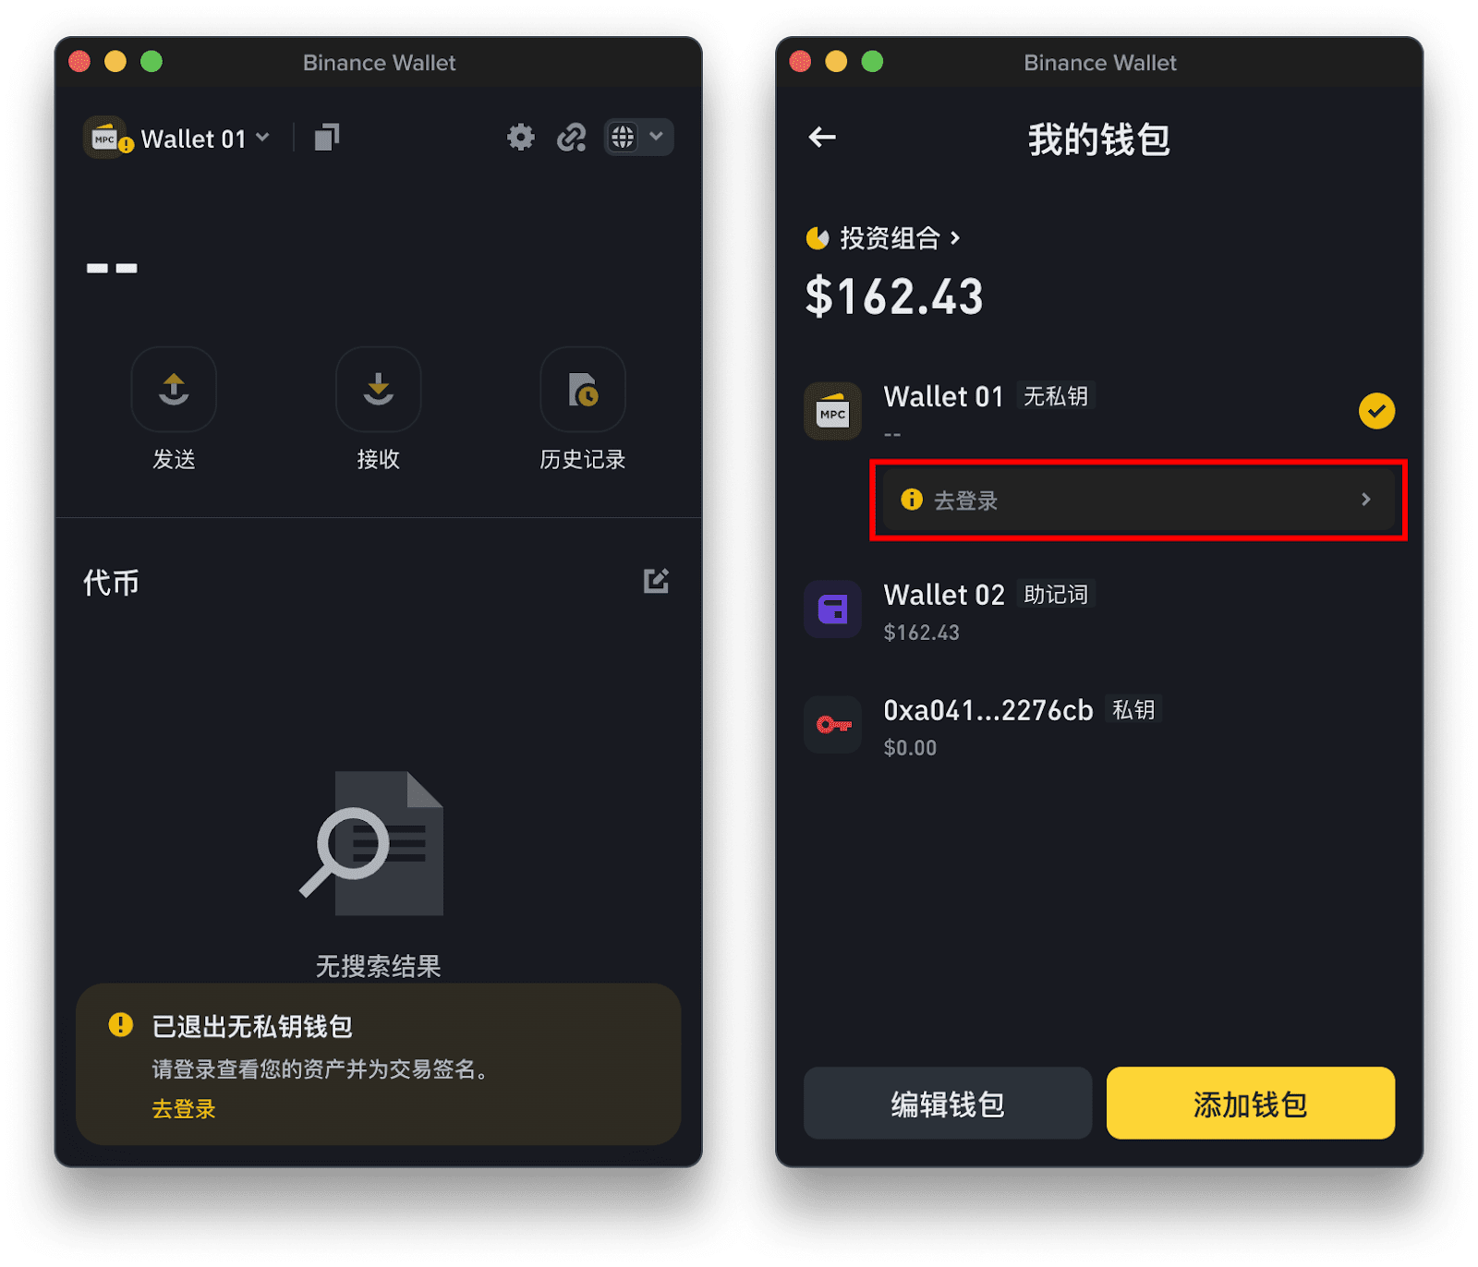The width and height of the screenshot is (1478, 1267).
Task: Expand 投资组合 portfolio chevron
Action: (955, 238)
